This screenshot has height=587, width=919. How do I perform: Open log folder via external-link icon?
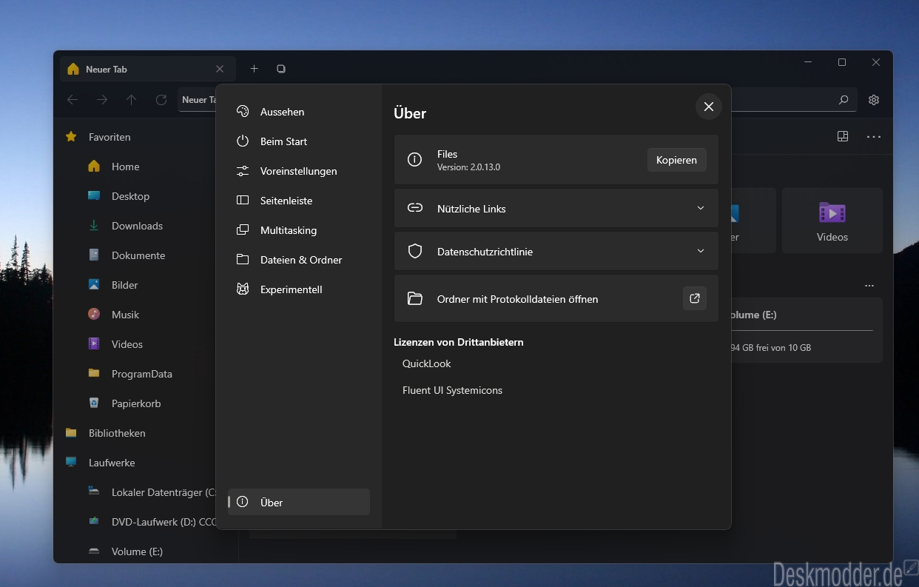[694, 298]
